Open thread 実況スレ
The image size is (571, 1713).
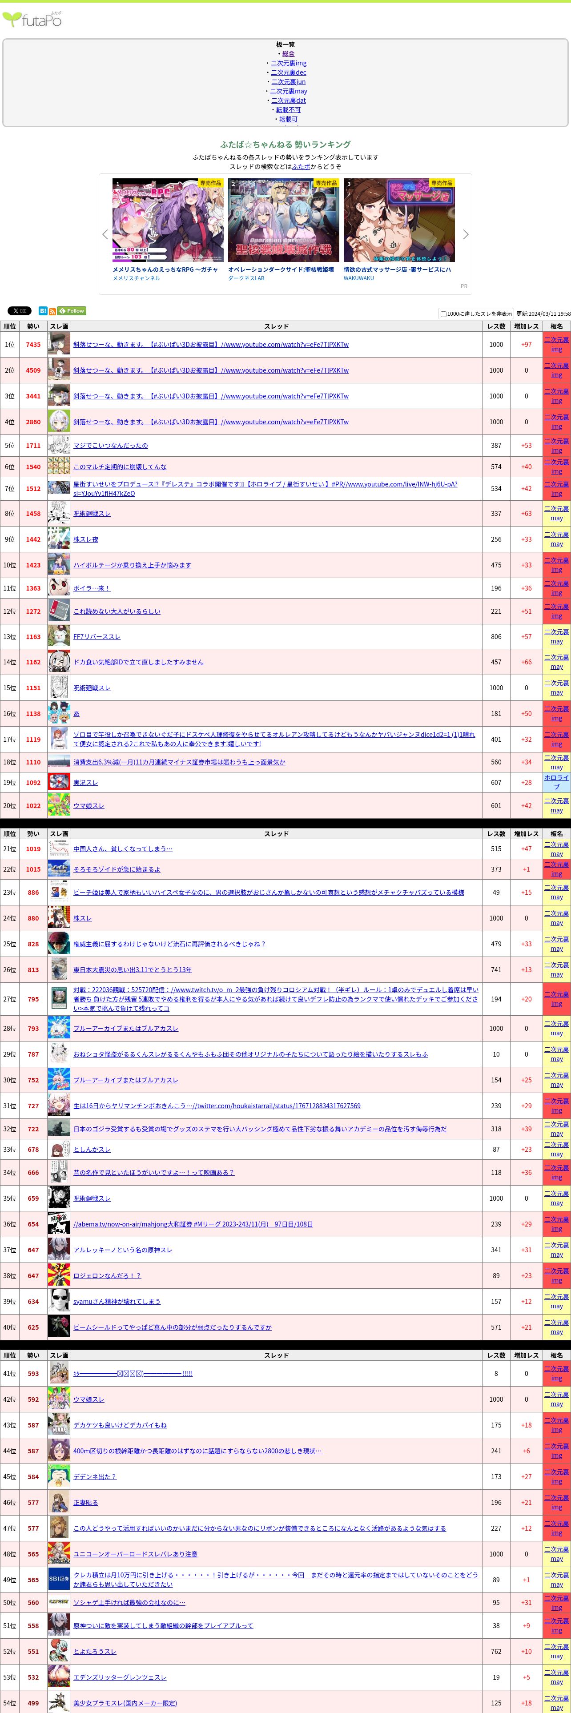(86, 783)
